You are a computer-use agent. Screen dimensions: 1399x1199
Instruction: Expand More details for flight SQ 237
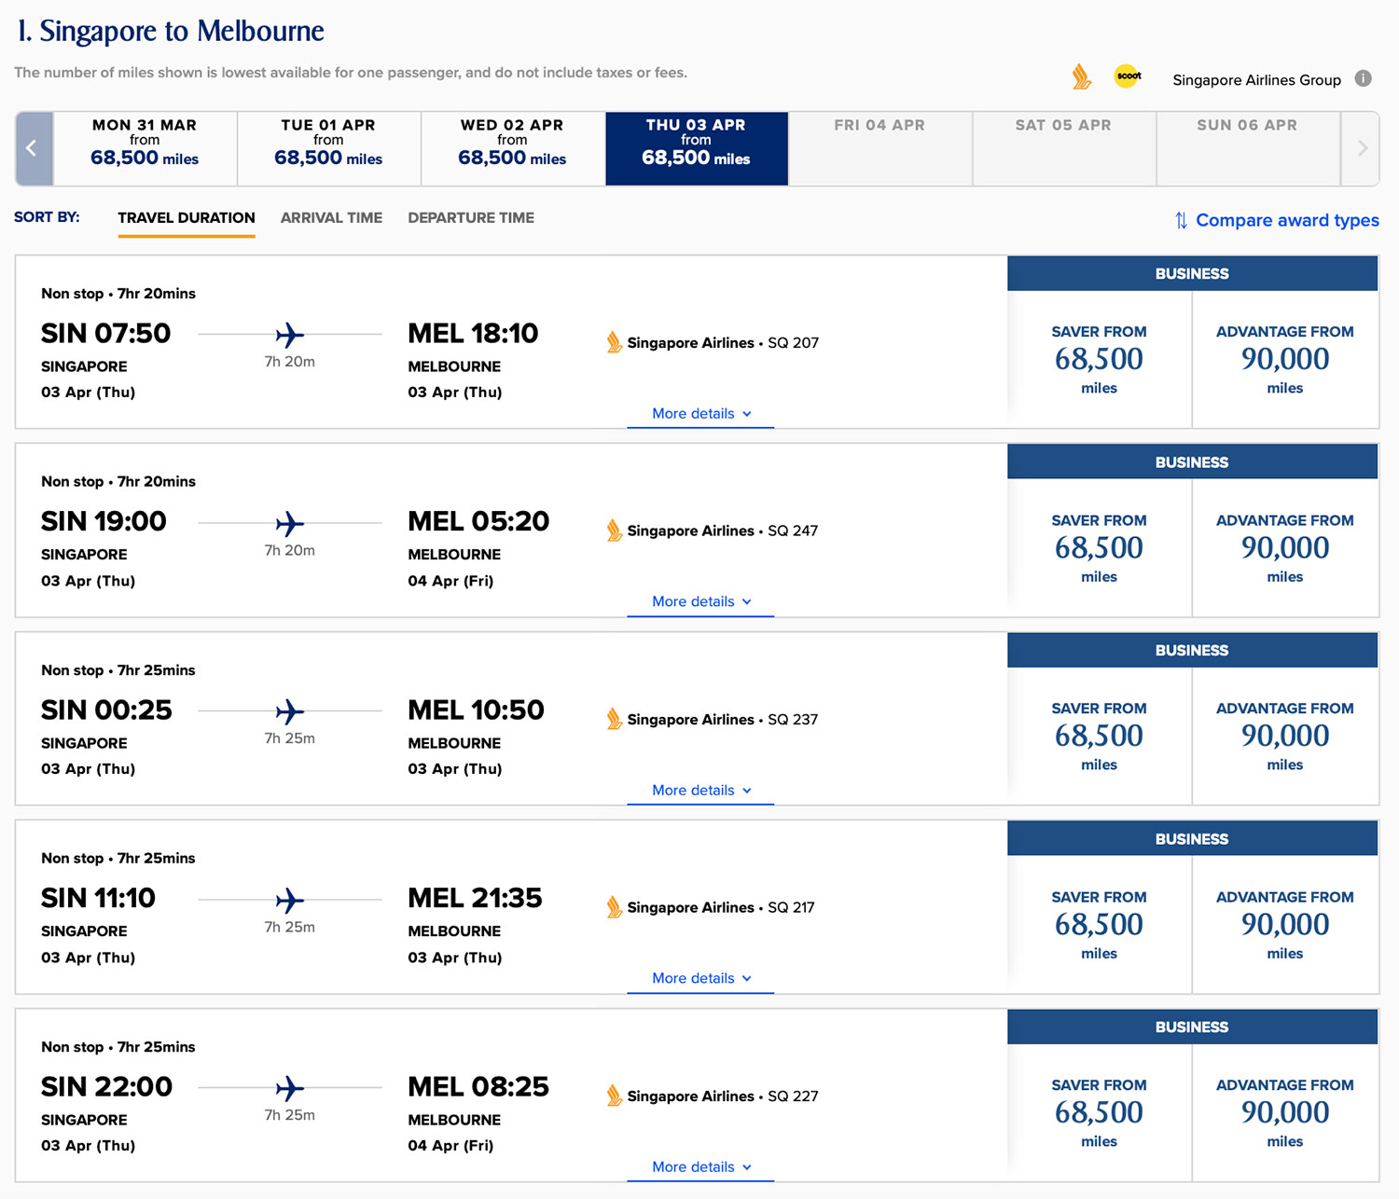coord(700,790)
